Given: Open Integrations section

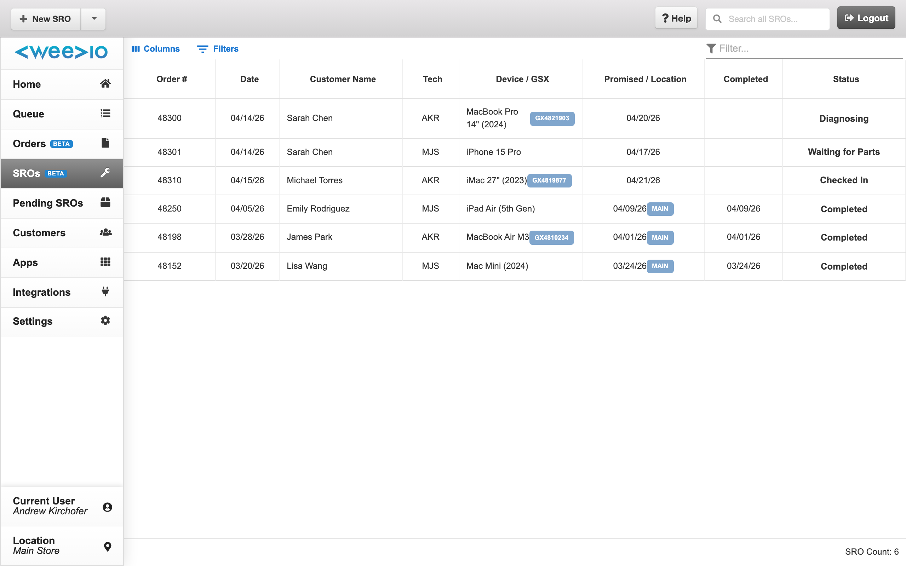Looking at the screenshot, I should pyautogui.click(x=62, y=292).
